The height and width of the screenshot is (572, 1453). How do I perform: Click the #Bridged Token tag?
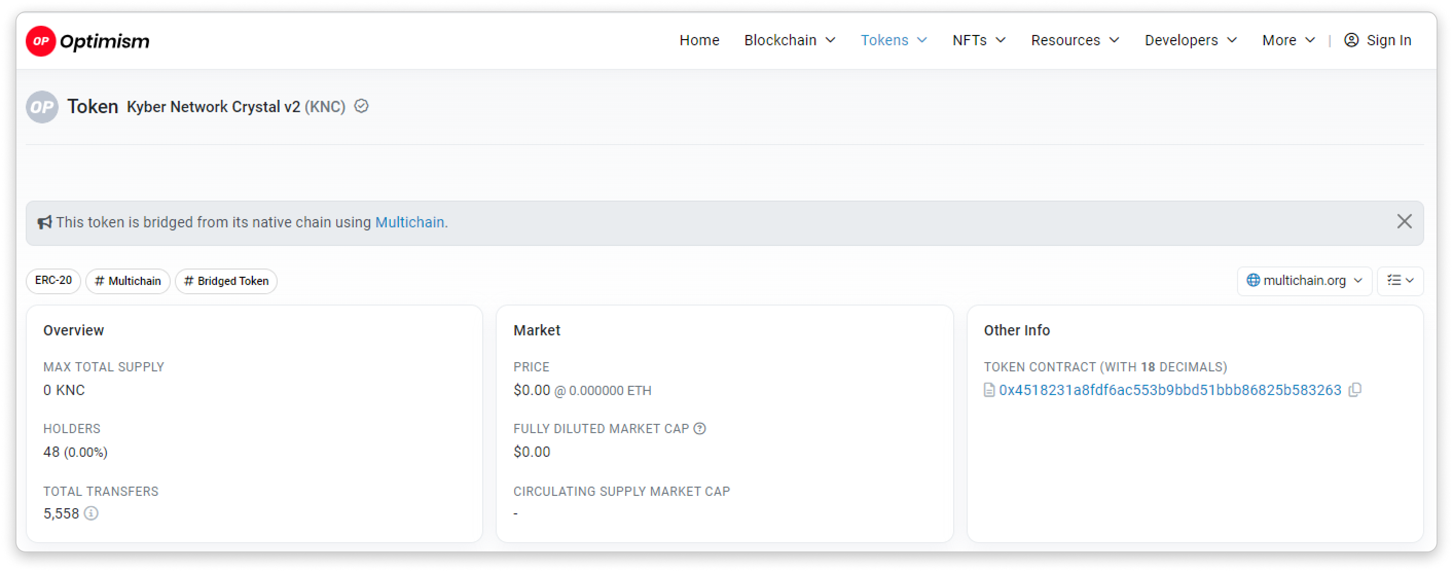pos(226,281)
